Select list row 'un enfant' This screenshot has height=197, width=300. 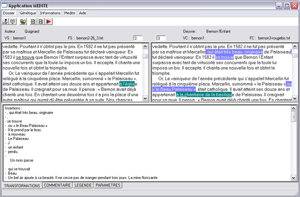click(x=15, y=147)
